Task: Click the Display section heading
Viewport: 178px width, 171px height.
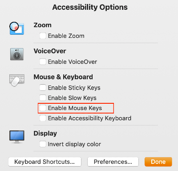Action: pos(45,133)
